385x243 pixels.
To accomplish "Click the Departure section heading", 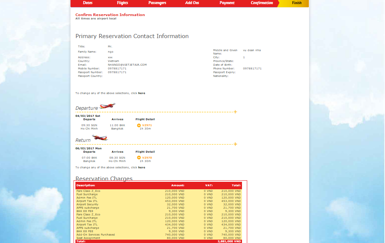I will pyautogui.click(x=86, y=108).
